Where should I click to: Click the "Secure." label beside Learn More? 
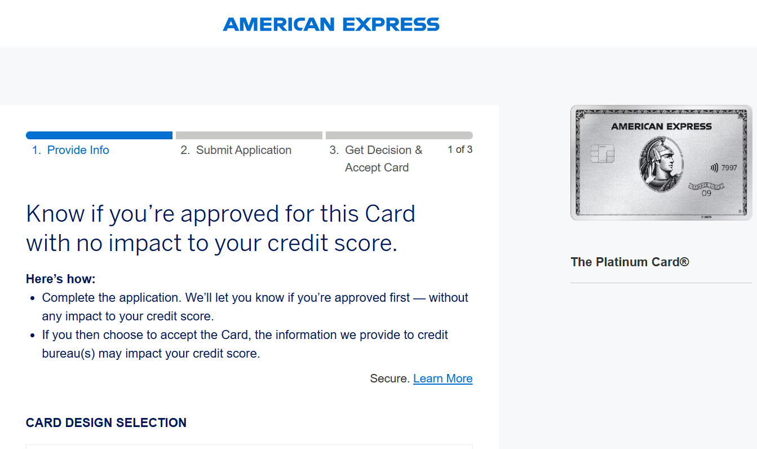(x=389, y=378)
